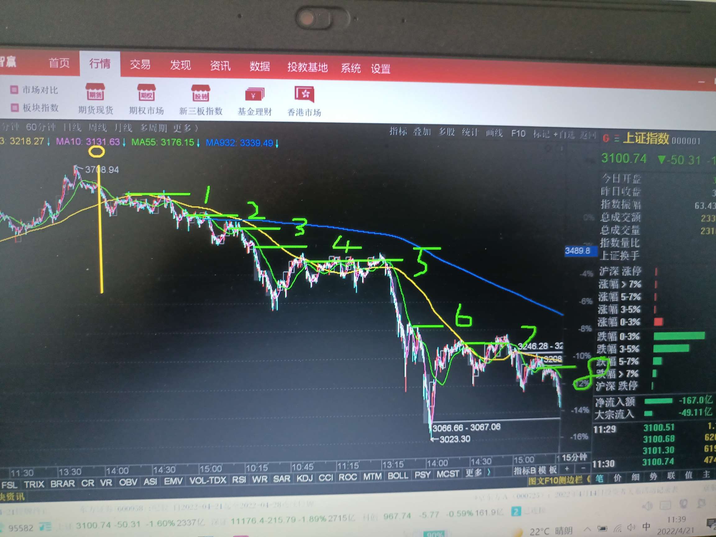Click the blue number 2 status icon
The image size is (716, 537).
(516, 512)
